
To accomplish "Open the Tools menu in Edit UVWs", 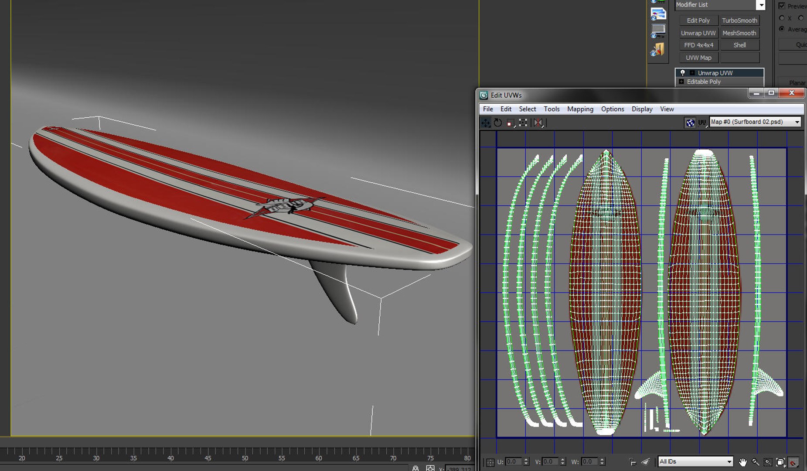I will click(x=552, y=109).
